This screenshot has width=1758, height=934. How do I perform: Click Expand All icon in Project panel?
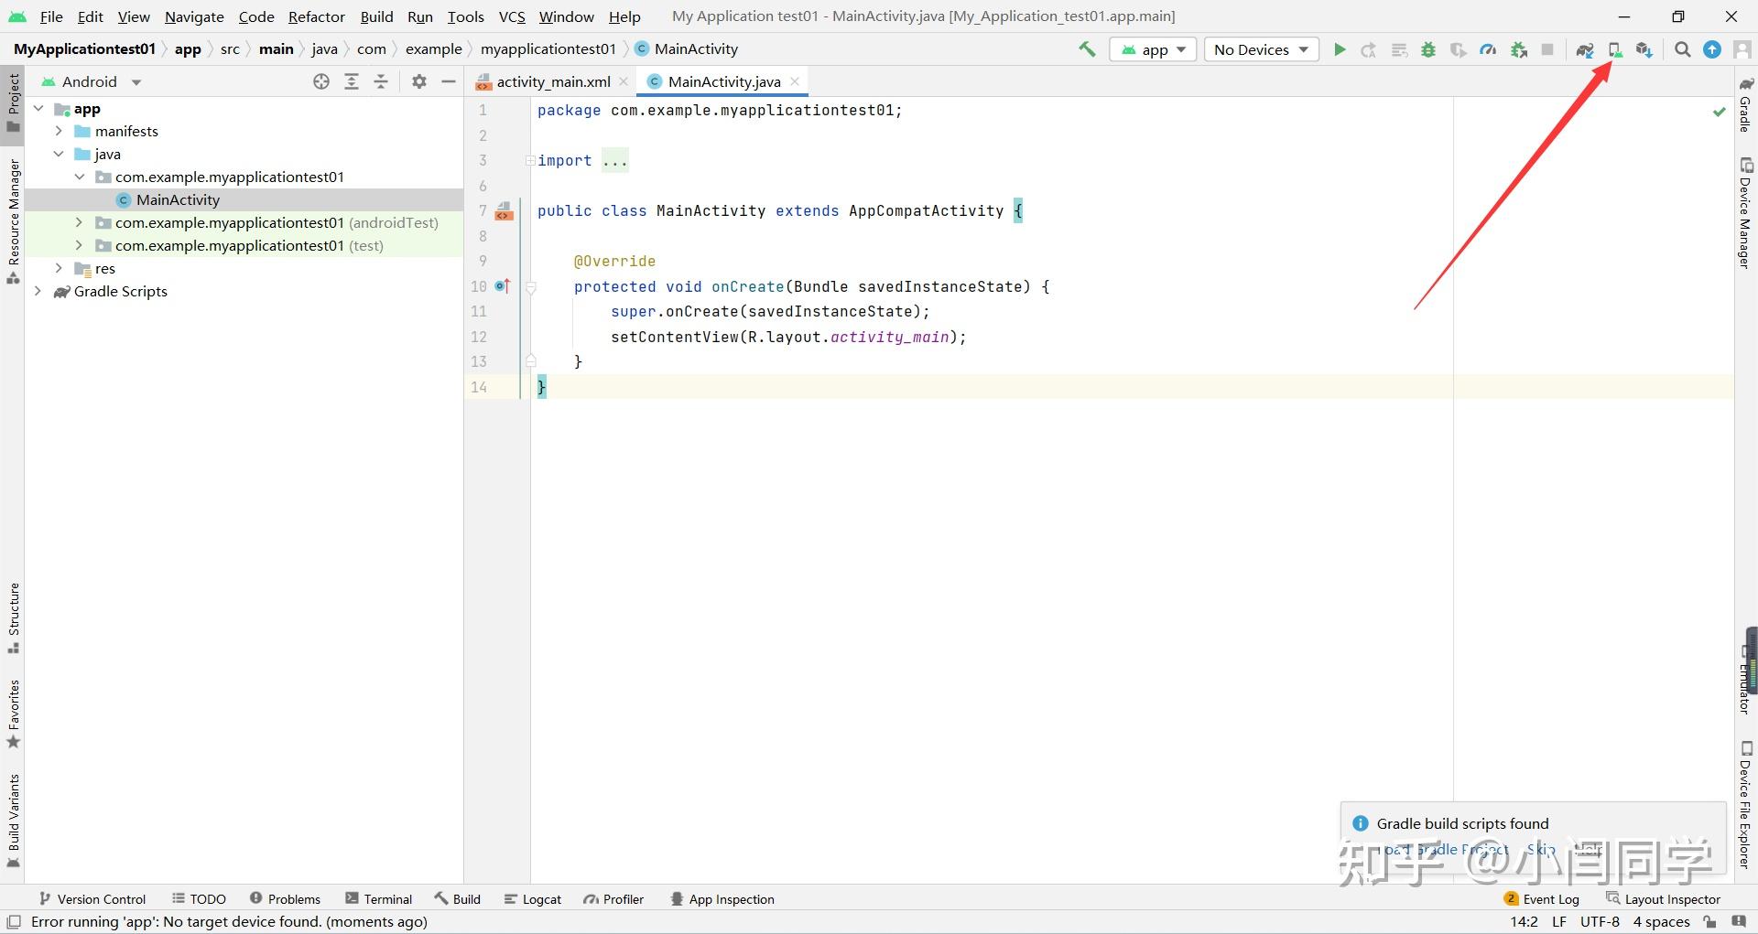pyautogui.click(x=352, y=81)
